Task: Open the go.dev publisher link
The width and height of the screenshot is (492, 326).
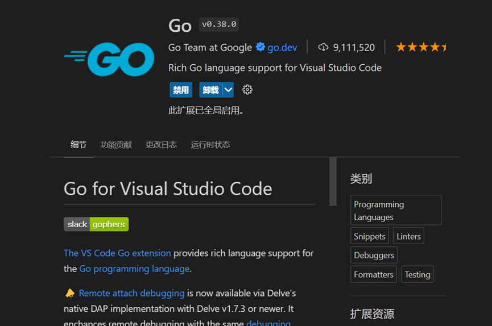Action: pyautogui.click(x=282, y=48)
